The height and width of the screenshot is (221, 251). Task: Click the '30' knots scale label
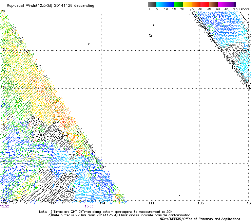coord(200,9)
